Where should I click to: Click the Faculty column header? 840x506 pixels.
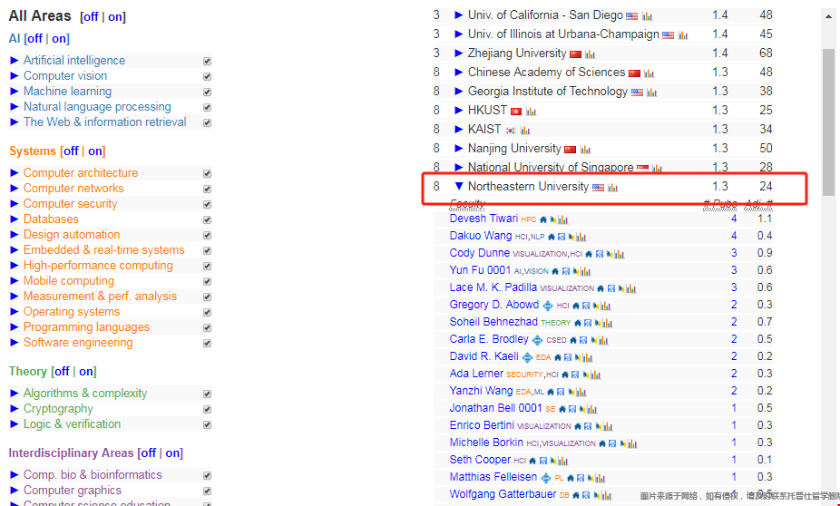466,203
